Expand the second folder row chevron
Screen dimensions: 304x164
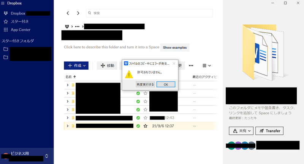pyautogui.click(x=68, y=93)
